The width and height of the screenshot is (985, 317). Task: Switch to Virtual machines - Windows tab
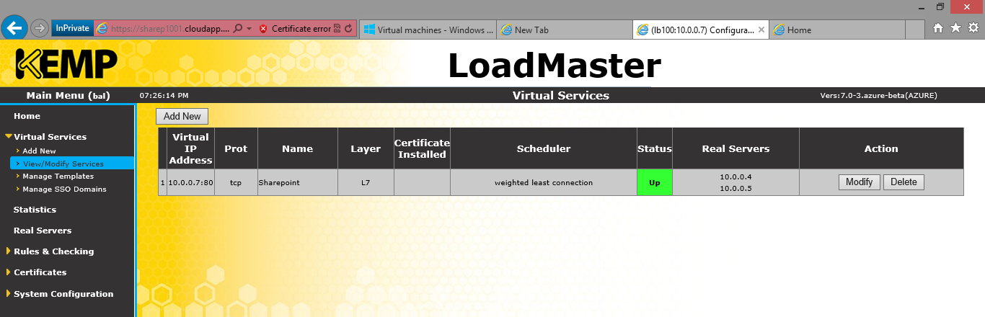pyautogui.click(x=428, y=30)
